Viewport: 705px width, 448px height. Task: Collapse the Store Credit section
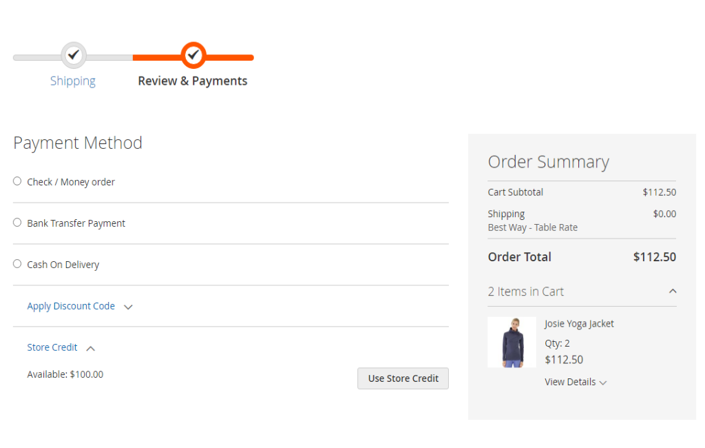click(52, 347)
